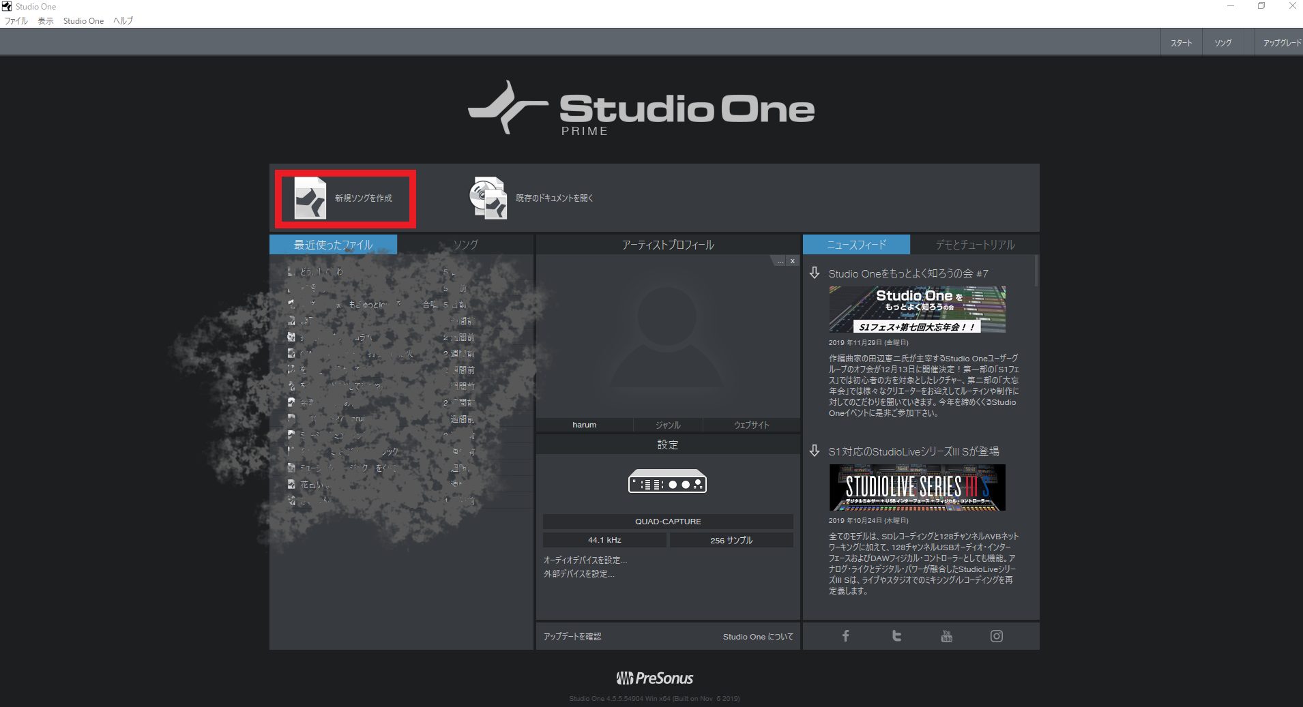Viewport: 1303px width, 707px height.
Task: Click the QUAD-CAPTURE device name field
Action: point(668,522)
